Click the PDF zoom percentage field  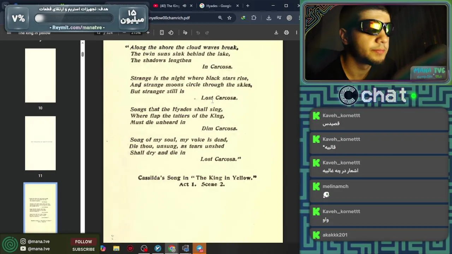(136, 32)
